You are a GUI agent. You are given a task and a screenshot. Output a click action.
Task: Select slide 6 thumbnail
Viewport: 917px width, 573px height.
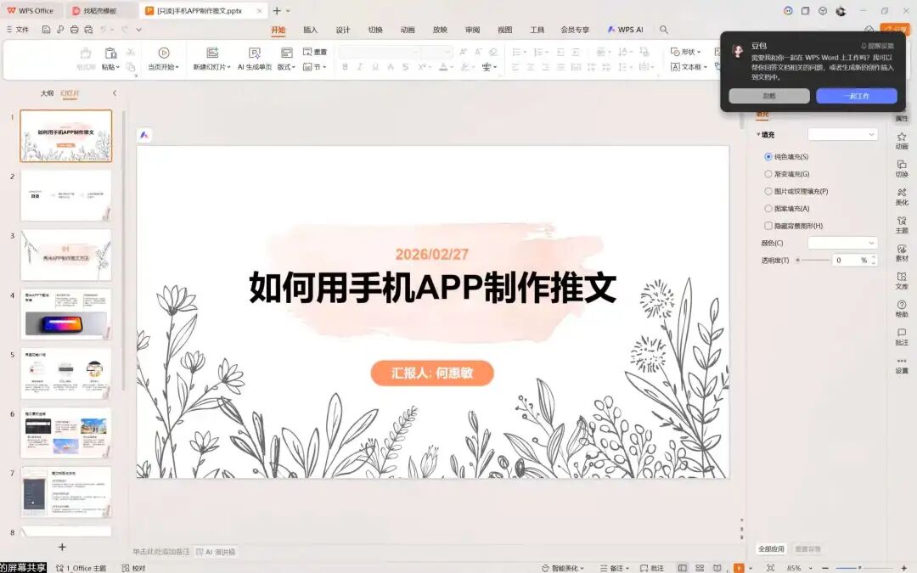click(66, 433)
